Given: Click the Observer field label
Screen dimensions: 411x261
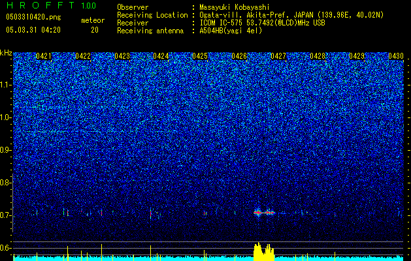Looking at the screenshot, I should [x=133, y=7].
